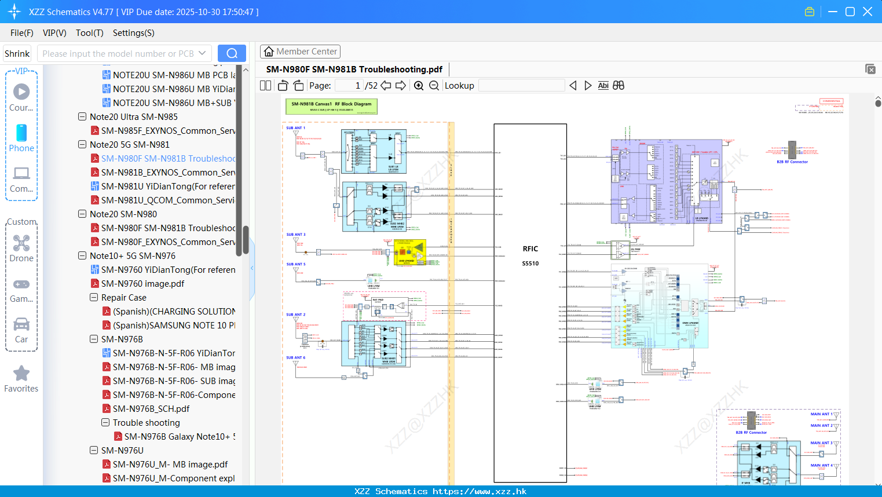Viewport: 882px width, 497px height.
Task: Click the binoculars search icon
Action: [619, 86]
